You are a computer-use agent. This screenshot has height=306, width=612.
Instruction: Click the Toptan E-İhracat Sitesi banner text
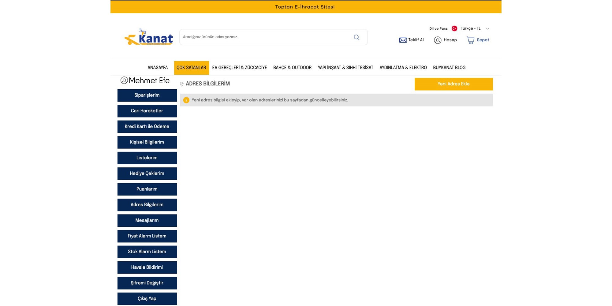(x=305, y=7)
